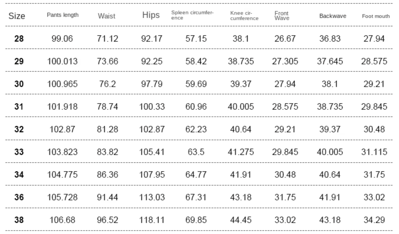
Task: Select spleen circumference value 63.5
Action: click(196, 152)
